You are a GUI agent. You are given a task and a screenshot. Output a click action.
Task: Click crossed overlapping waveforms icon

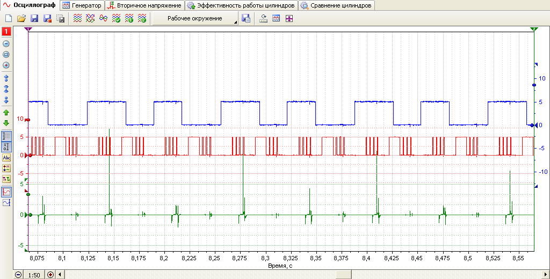coord(90,19)
